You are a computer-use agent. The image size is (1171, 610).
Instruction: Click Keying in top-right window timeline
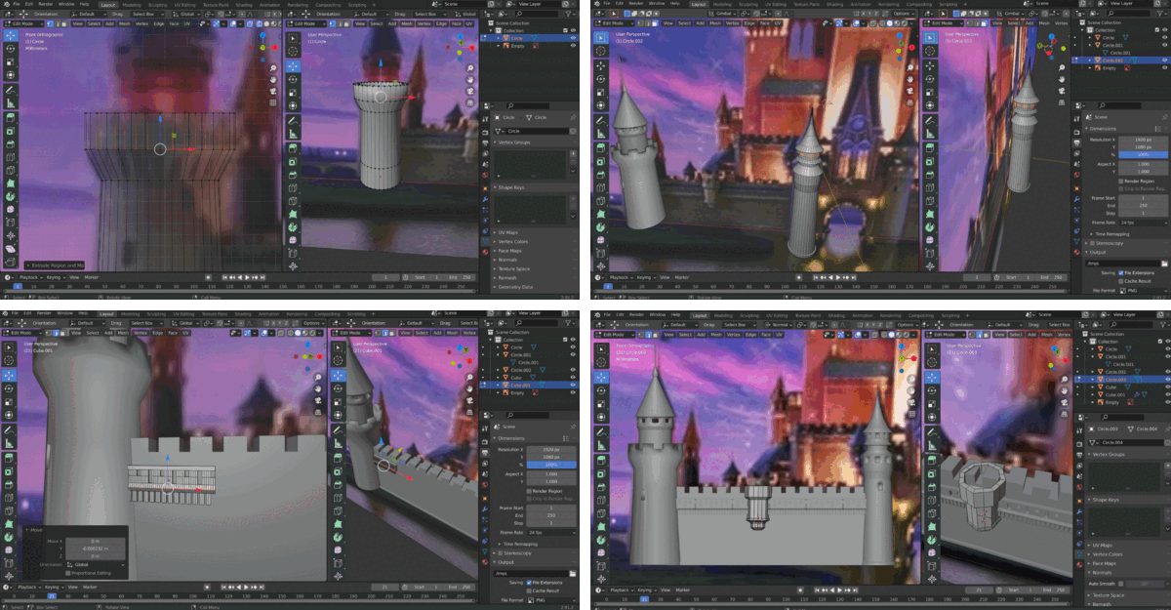645,277
